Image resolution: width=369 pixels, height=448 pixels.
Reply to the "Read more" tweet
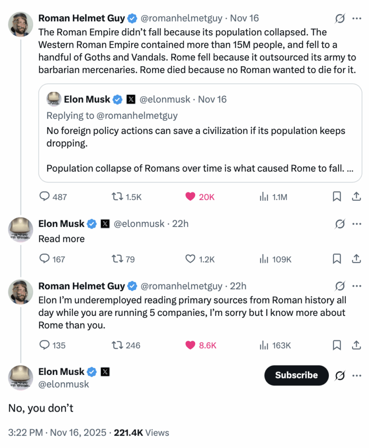(45, 259)
